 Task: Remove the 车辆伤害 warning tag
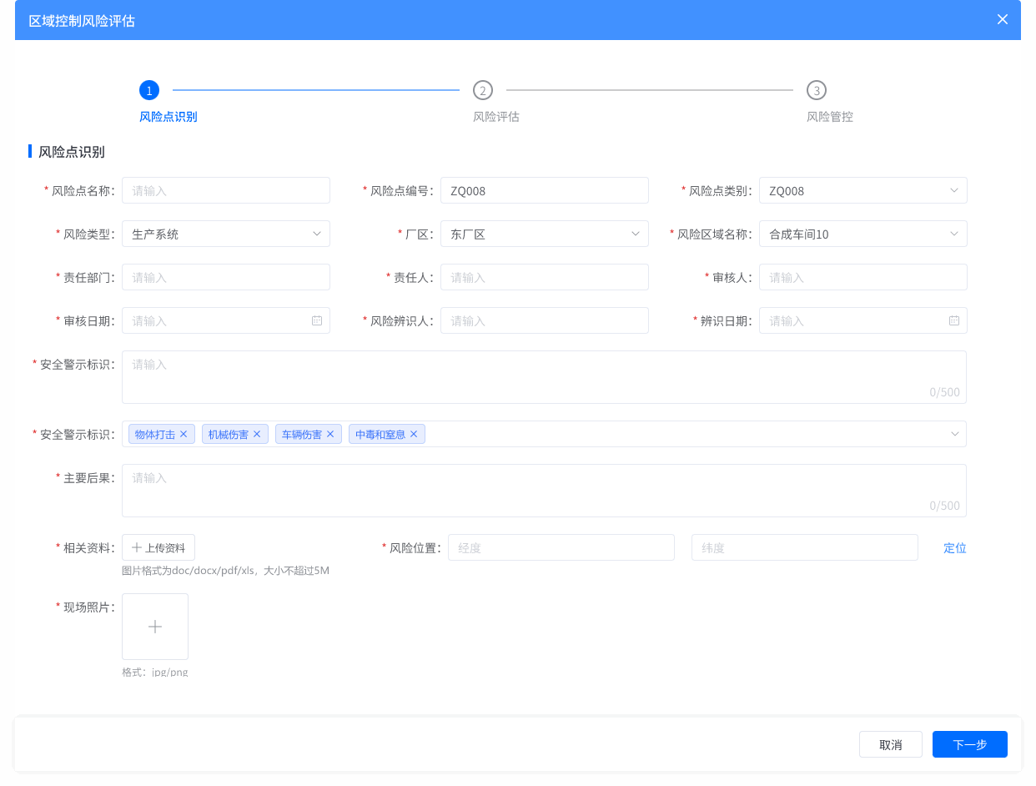tap(330, 433)
